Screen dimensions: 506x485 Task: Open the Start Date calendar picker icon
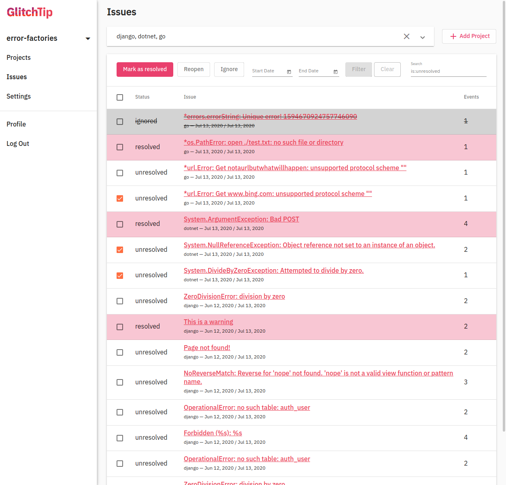pos(289,72)
